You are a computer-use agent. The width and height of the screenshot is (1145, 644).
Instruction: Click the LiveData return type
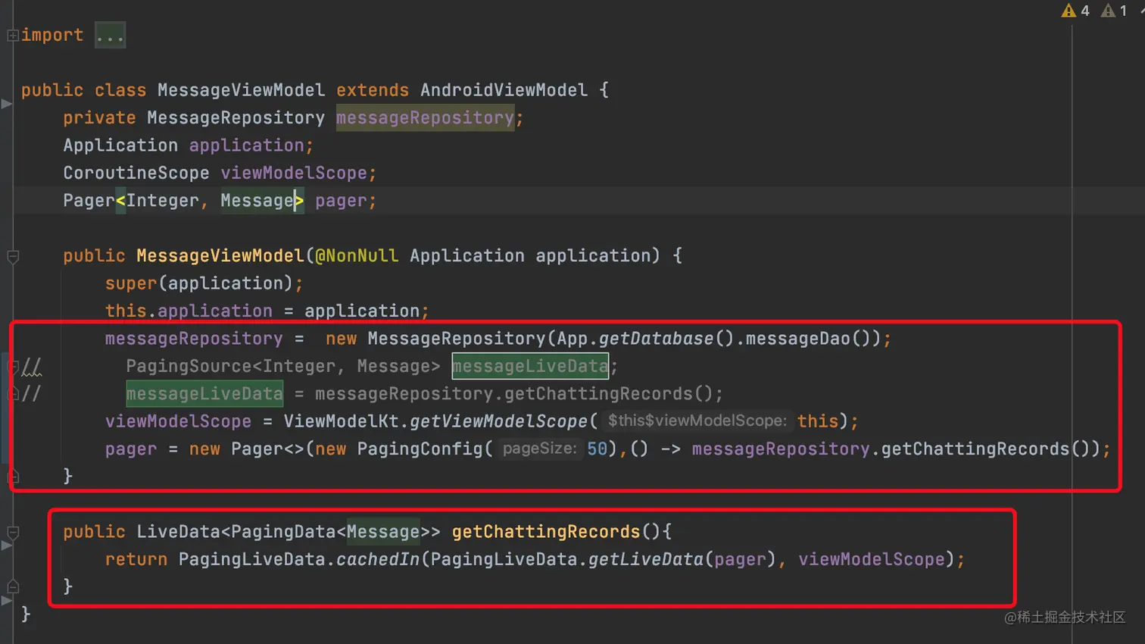pos(178,532)
